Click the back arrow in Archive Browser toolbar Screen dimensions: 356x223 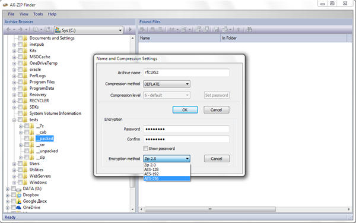tap(8, 30)
